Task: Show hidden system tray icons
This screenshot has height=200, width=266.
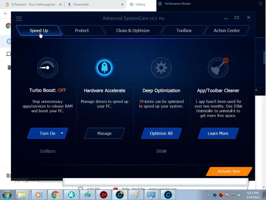Action: [209, 195]
